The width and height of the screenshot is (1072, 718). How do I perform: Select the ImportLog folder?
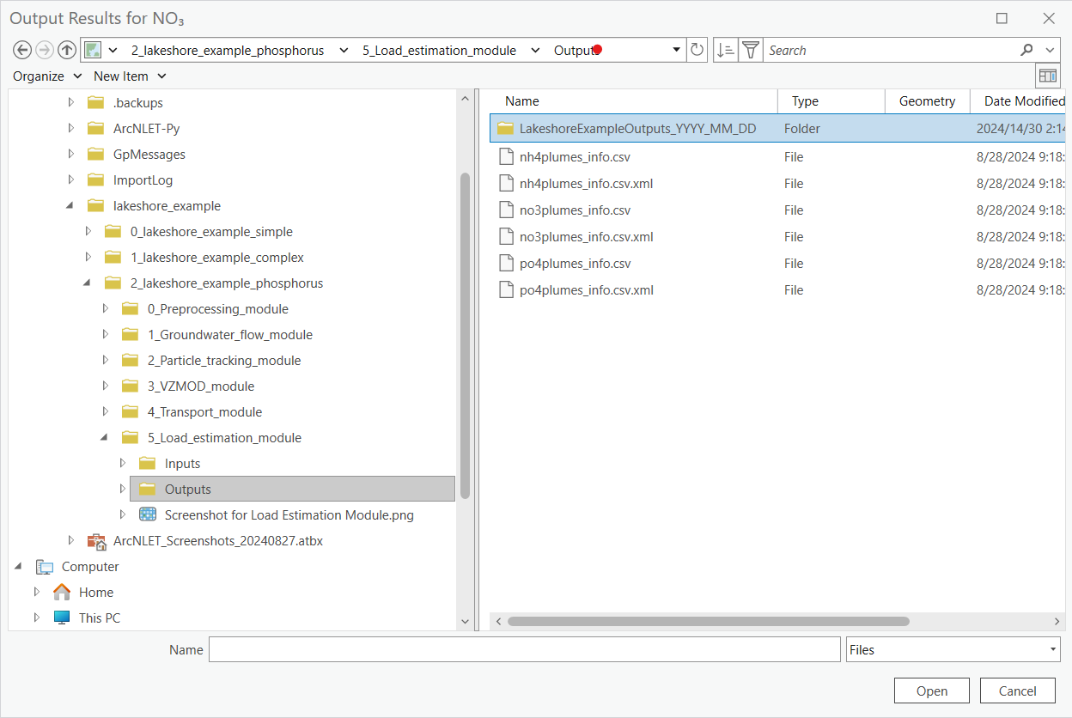143,180
